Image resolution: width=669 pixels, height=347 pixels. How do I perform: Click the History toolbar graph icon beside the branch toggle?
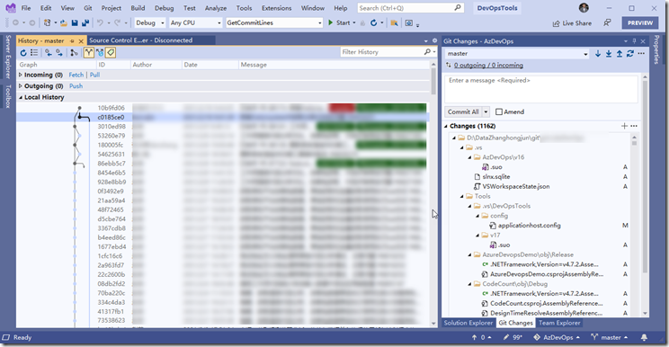[x=75, y=52]
